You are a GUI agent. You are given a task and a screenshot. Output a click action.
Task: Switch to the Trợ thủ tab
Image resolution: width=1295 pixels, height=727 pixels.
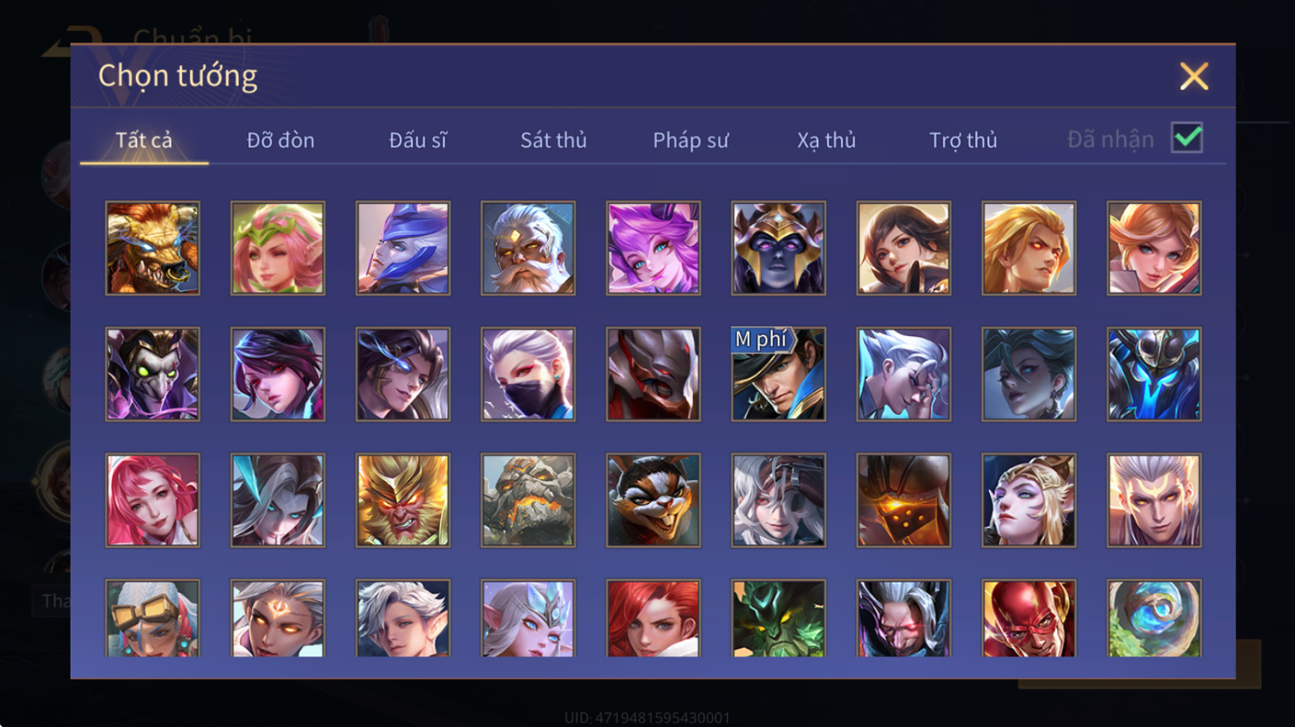click(963, 140)
